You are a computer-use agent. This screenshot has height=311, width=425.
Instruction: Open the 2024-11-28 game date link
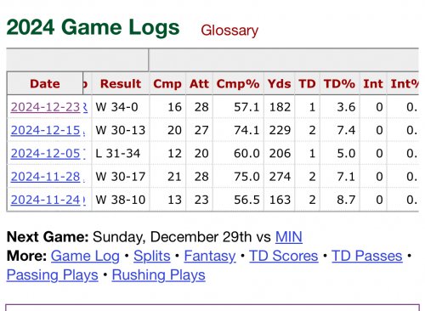(x=45, y=177)
